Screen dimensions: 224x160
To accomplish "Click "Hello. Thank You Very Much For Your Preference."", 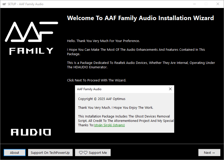I will [103, 41].
